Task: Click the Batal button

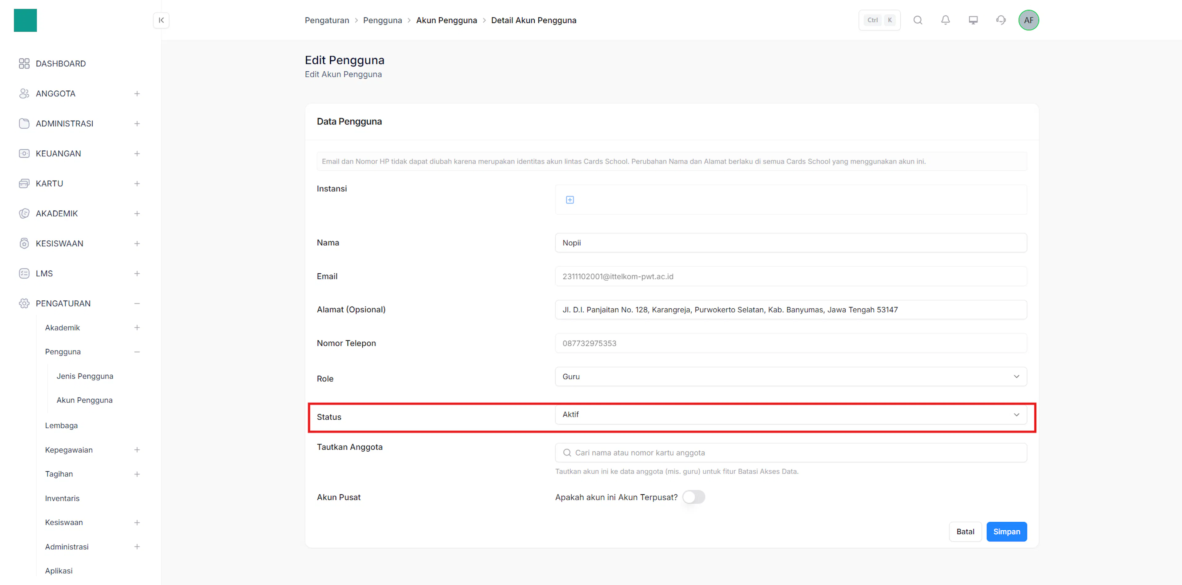Action: (965, 532)
